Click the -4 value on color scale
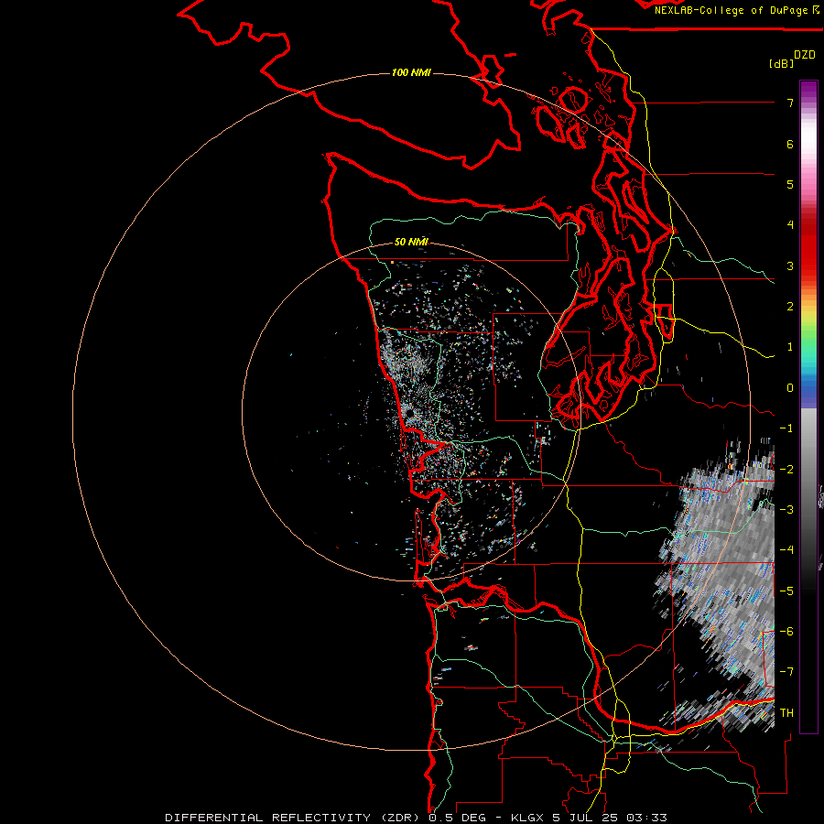 tap(786, 550)
